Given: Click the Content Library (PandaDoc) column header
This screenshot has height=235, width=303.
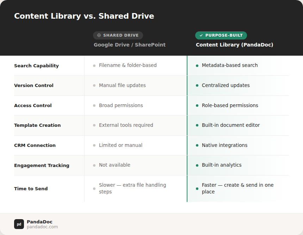Looking at the screenshot, I should [x=234, y=45].
